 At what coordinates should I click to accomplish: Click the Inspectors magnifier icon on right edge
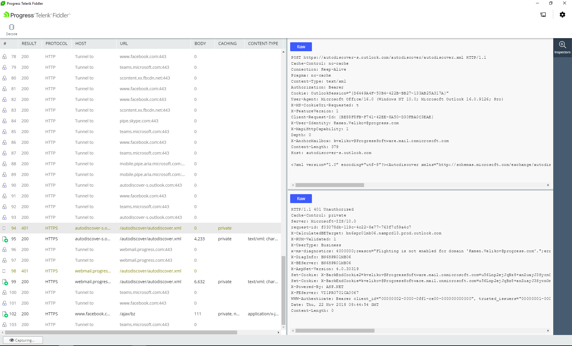click(562, 45)
